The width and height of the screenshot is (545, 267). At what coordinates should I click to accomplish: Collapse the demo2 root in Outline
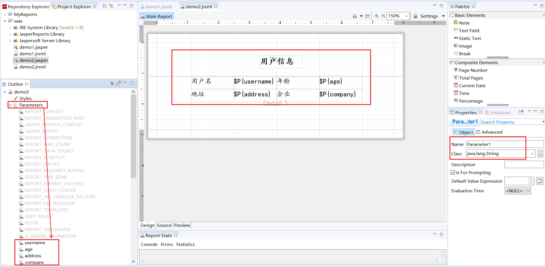(5, 92)
